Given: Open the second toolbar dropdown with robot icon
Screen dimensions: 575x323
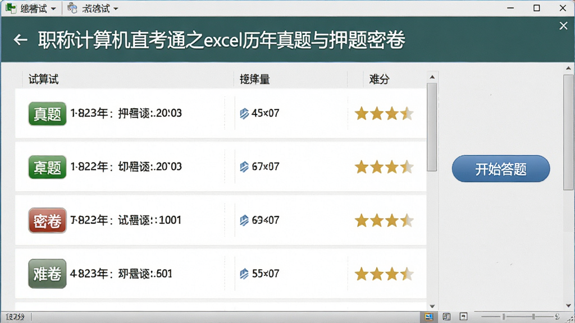Looking at the screenshot, I should point(93,8).
